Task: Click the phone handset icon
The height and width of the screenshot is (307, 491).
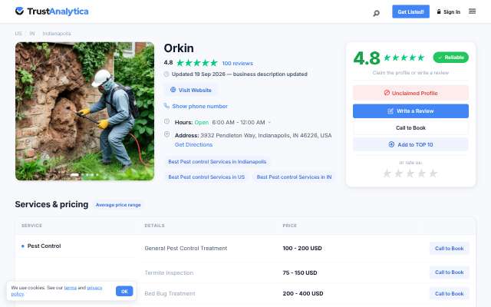Action: (166, 106)
